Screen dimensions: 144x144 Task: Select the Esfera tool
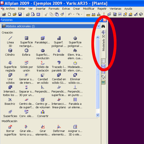point(26,52)
